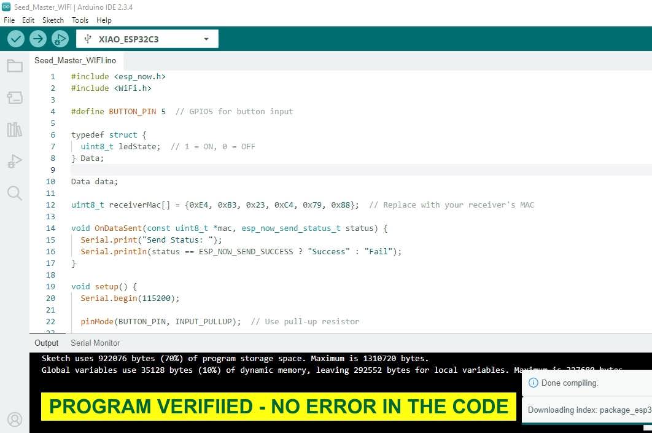Click the Serial.begin(115200) line
This screenshot has width=652, height=433.
130,298
